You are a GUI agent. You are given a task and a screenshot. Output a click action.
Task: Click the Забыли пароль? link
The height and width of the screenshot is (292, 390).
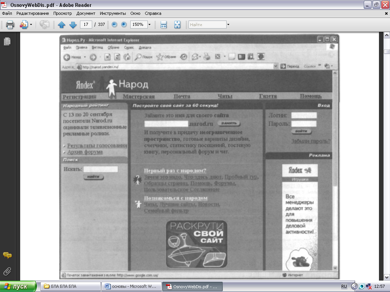[x=311, y=141]
